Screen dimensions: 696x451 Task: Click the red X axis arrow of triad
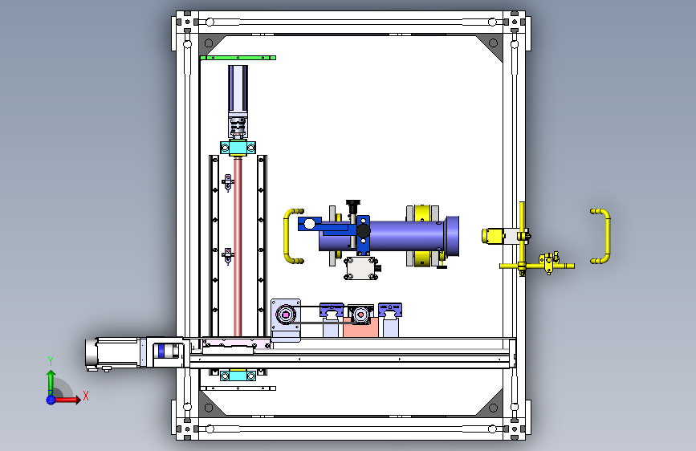click(67, 400)
